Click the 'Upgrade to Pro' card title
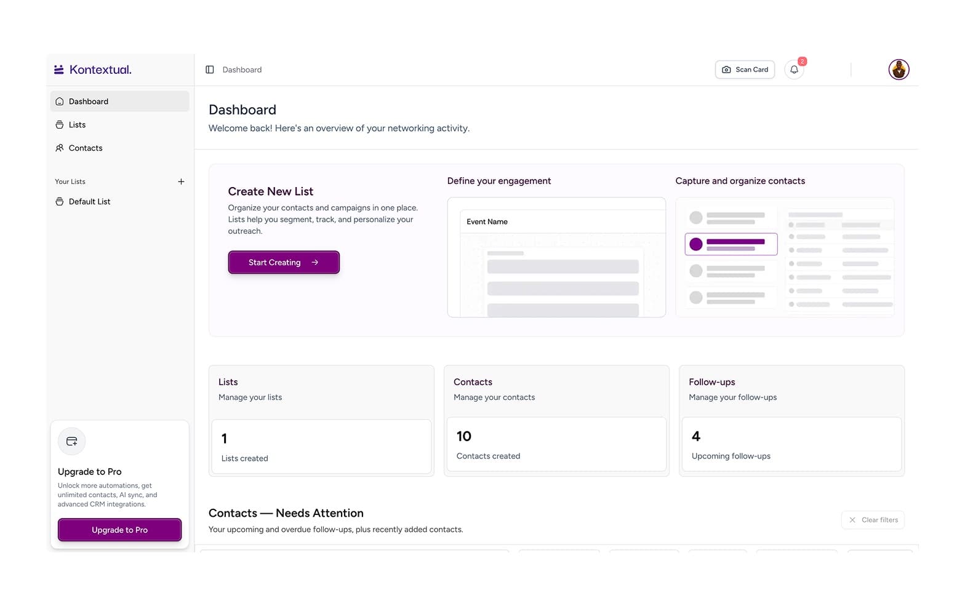The image size is (965, 606). (x=90, y=472)
